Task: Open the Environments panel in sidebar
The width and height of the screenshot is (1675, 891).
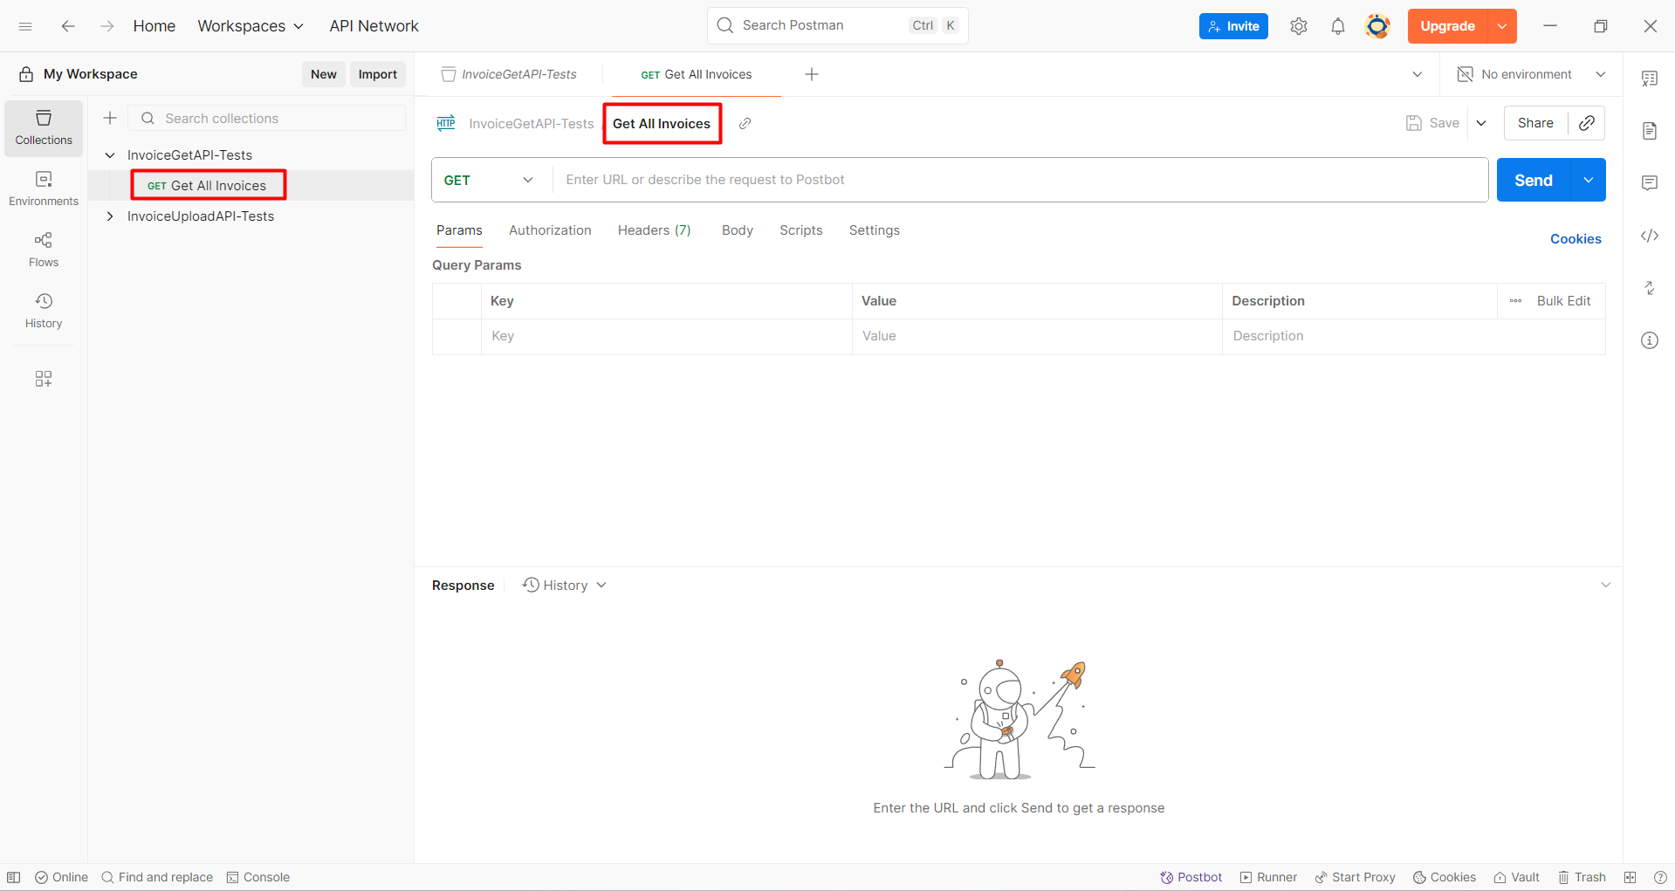Action: point(43,188)
